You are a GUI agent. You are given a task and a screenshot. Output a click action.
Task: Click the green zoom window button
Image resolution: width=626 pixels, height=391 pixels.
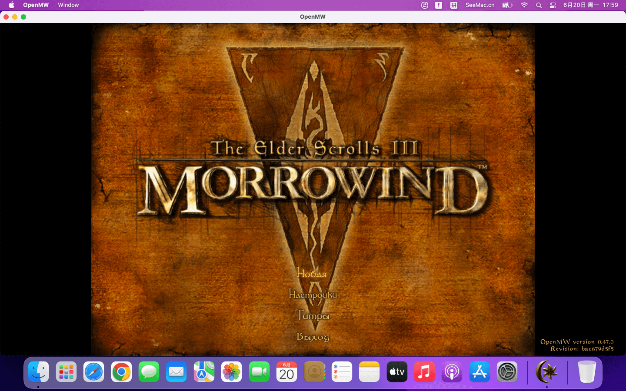point(23,17)
